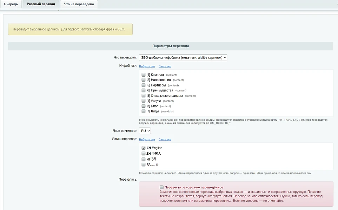Open the Что переводим dropdown

(x=183, y=58)
